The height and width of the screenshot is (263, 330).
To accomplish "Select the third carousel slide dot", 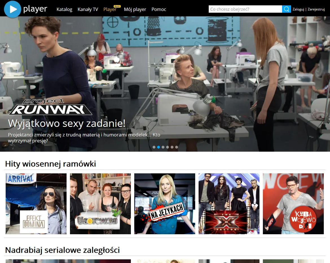I will 163,147.
